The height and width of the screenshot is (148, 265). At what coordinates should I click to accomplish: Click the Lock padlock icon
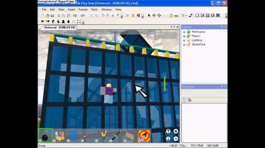pos(171,15)
